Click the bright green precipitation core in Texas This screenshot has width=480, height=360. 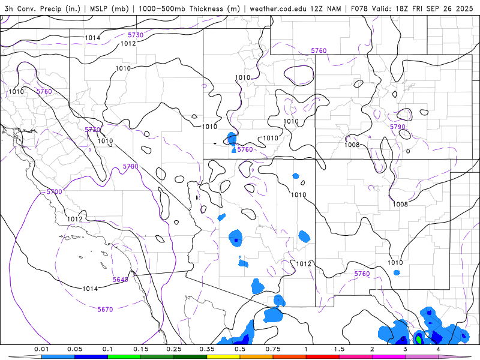point(419,339)
